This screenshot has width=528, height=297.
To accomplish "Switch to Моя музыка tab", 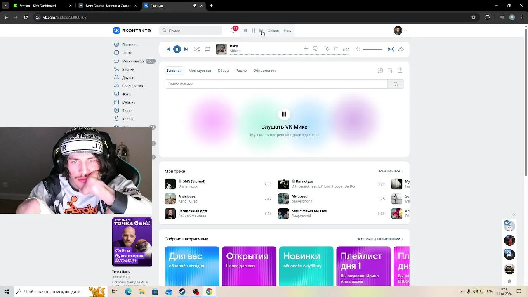I will (x=200, y=71).
